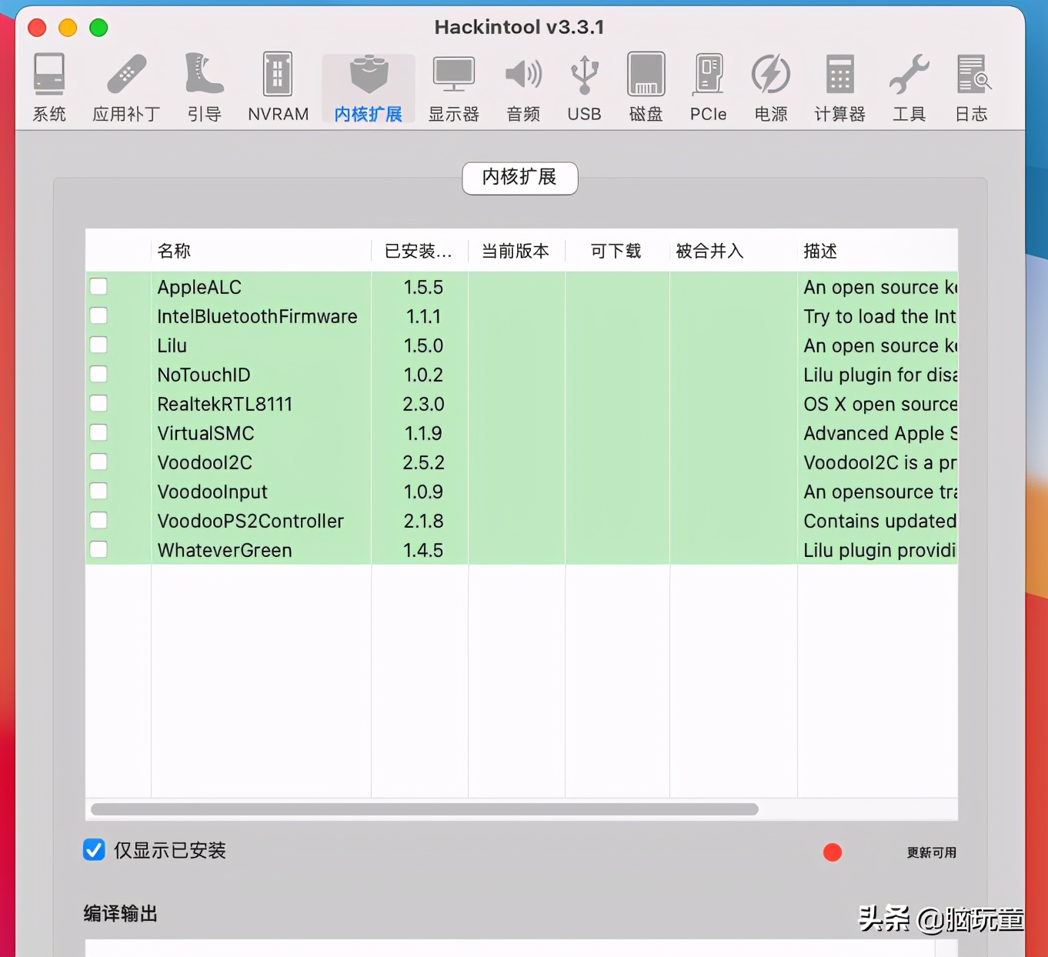
Task: Open the 磁盘 (Disk) tab
Action: click(x=646, y=85)
